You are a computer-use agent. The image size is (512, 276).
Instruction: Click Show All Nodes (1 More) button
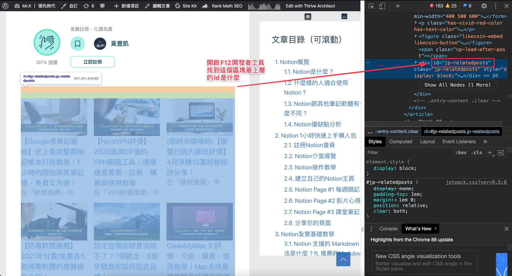[x=457, y=85]
